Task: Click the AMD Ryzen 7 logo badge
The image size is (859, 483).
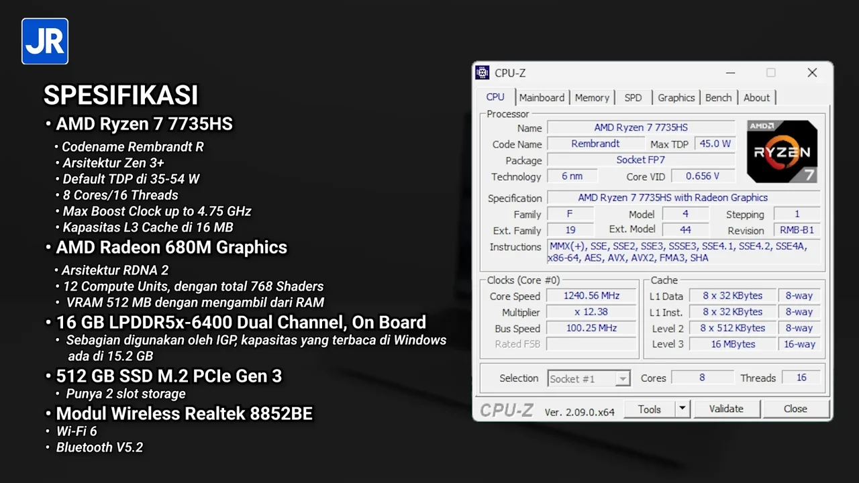Action: 782,152
